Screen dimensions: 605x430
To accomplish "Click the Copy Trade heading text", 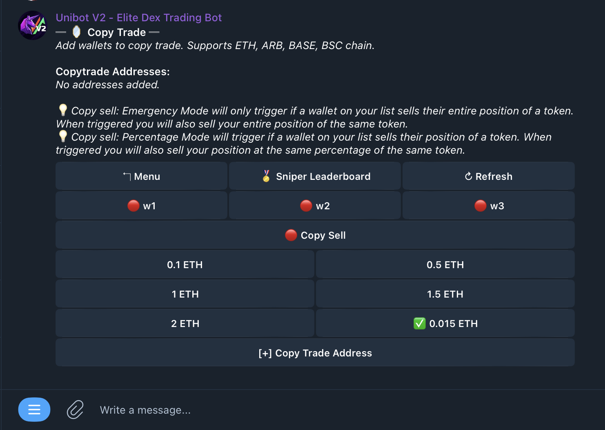I will click(x=116, y=32).
